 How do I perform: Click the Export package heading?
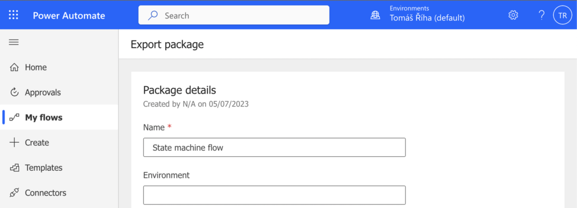[x=167, y=45]
